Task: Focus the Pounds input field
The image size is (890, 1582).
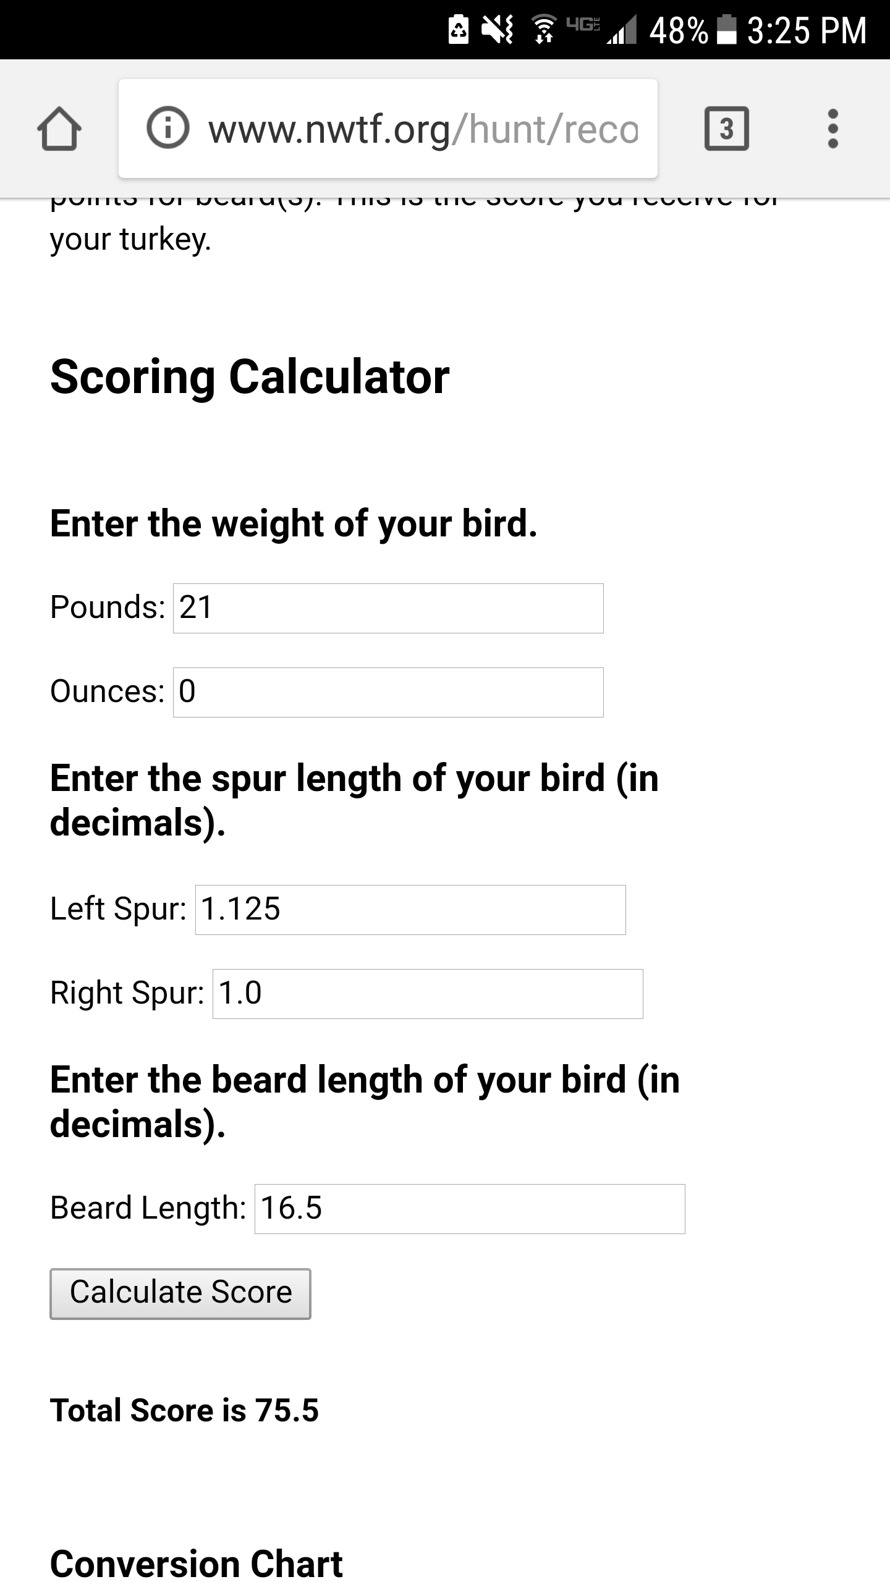Action: pyautogui.click(x=388, y=608)
